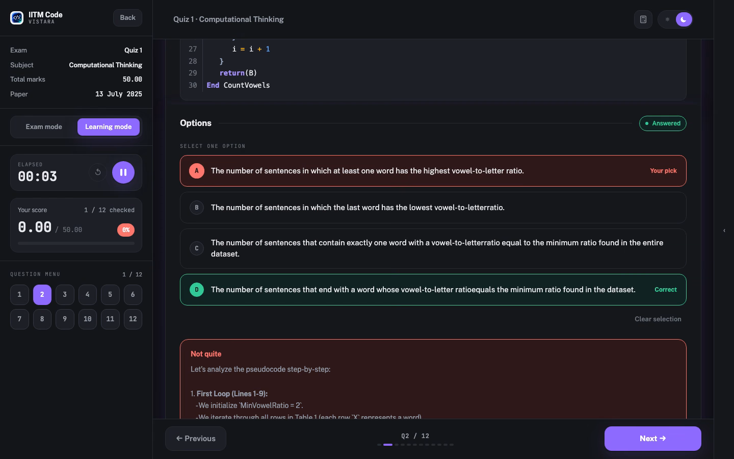Go to question 2 in menu
This screenshot has width=734, height=459.
[42, 295]
